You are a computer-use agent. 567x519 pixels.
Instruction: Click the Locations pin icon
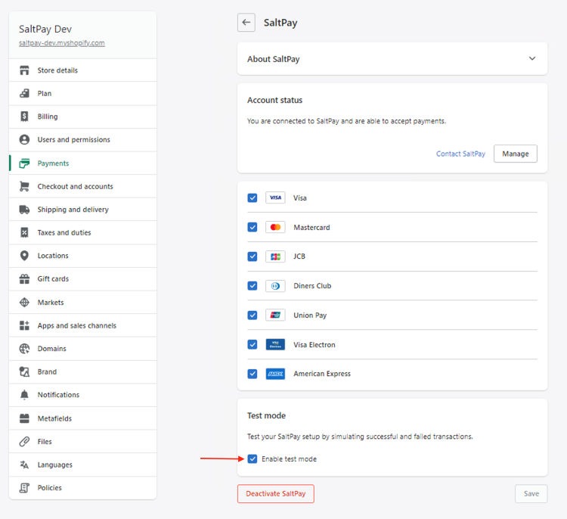tap(24, 256)
